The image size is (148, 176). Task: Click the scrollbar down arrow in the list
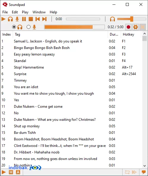[144, 166]
